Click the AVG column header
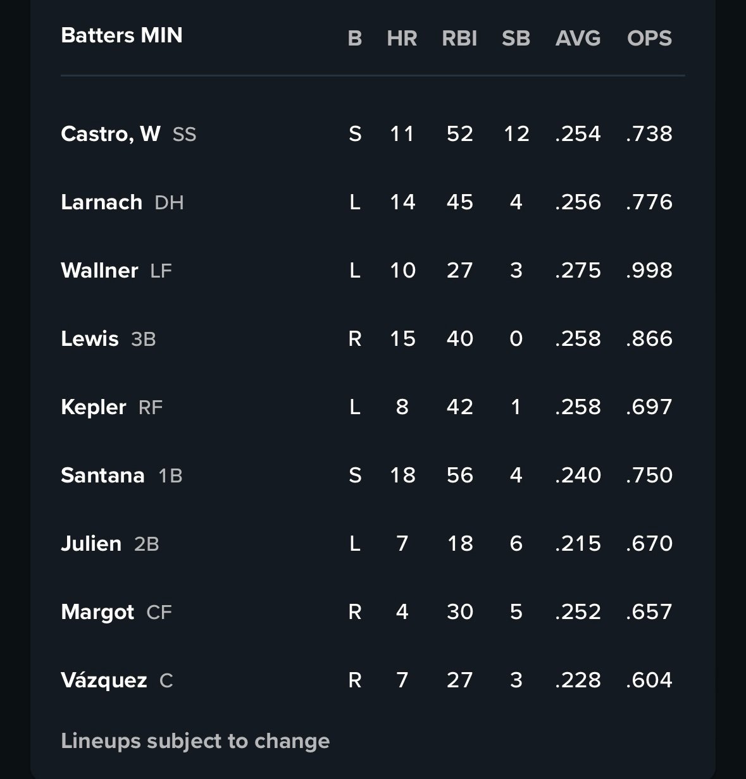The width and height of the screenshot is (746, 779). (578, 39)
